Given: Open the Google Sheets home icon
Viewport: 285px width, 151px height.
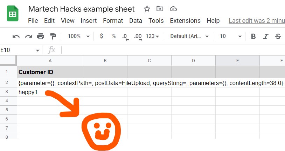Looking at the screenshot, I should 13,13.
